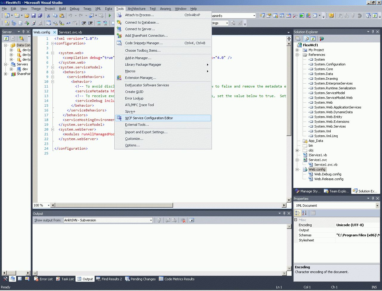The height and width of the screenshot is (291, 382).
Task: Sort properties alphabetically with A-Z icon
Action: coord(304,213)
